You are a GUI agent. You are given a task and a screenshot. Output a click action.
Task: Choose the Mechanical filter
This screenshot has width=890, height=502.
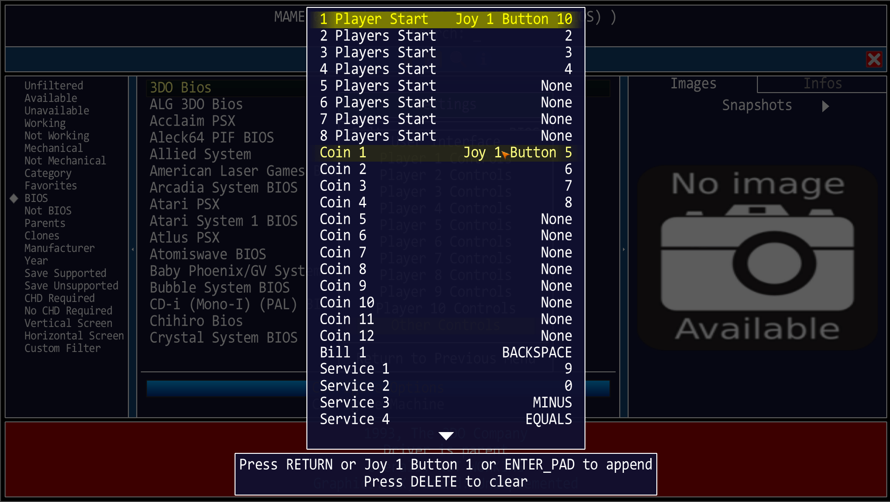coord(54,148)
